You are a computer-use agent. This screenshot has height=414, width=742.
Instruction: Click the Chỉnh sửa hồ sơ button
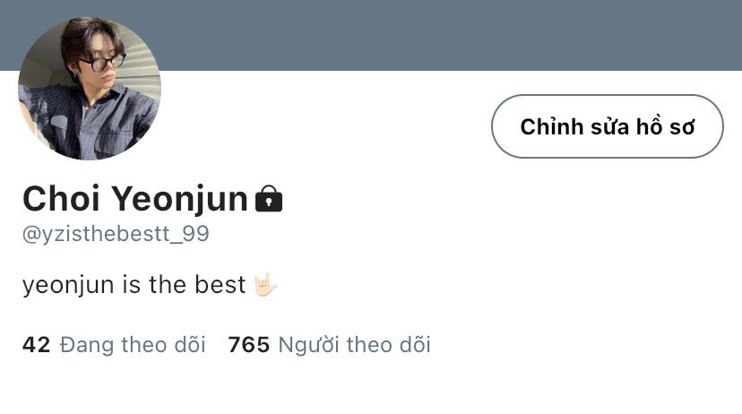click(x=608, y=126)
